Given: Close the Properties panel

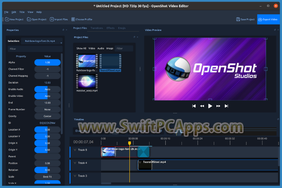Looking at the screenshot, I should (x=66, y=30).
